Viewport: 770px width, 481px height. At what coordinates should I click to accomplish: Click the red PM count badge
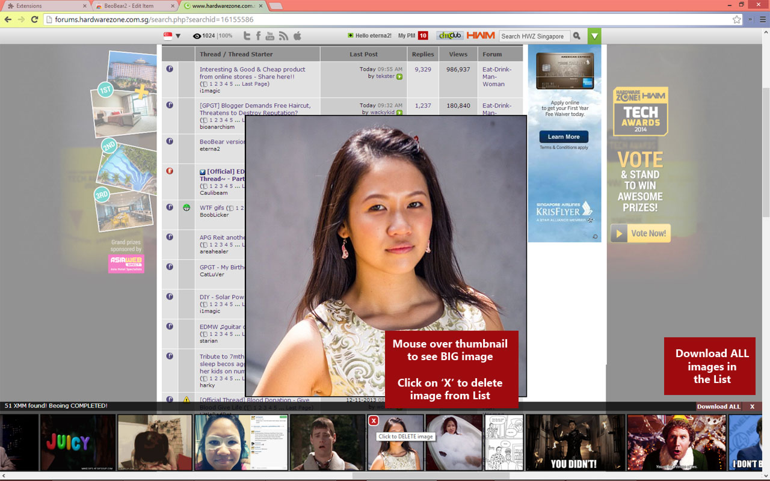pyautogui.click(x=423, y=36)
